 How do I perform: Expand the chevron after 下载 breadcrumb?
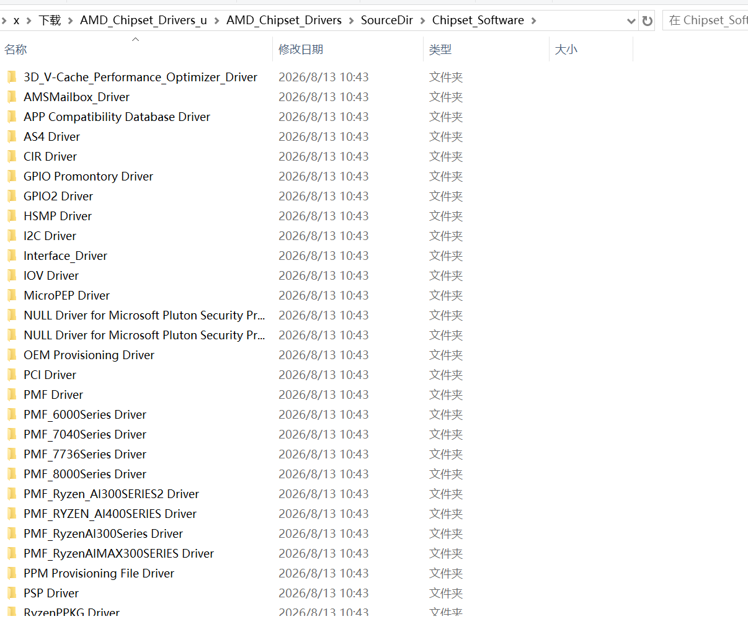click(71, 20)
